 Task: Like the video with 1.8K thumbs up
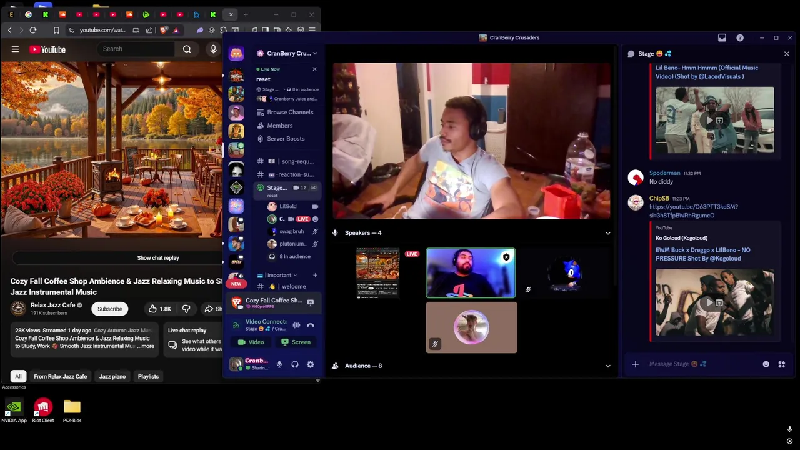(x=160, y=309)
